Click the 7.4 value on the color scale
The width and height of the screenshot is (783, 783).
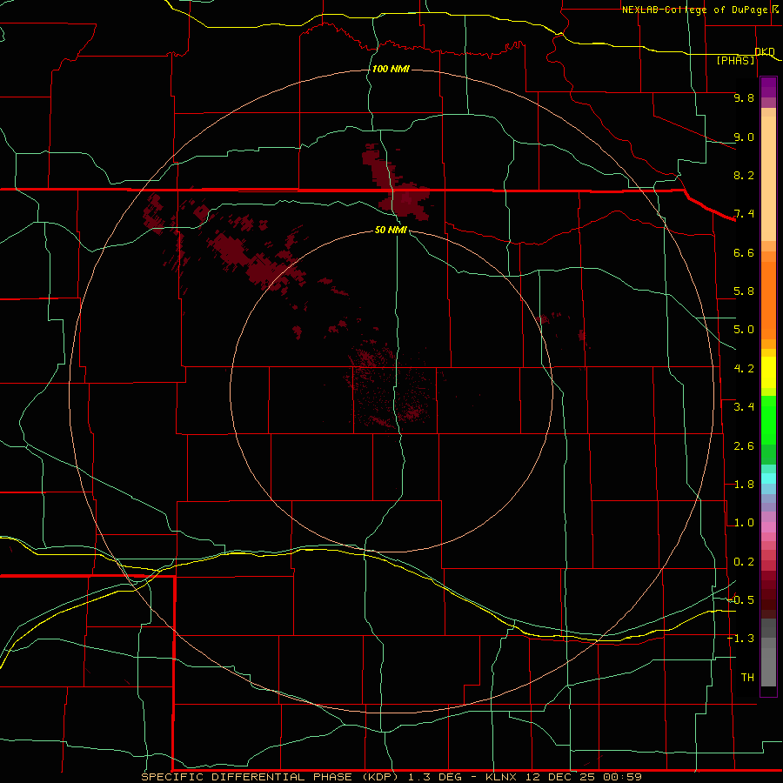tap(744, 214)
